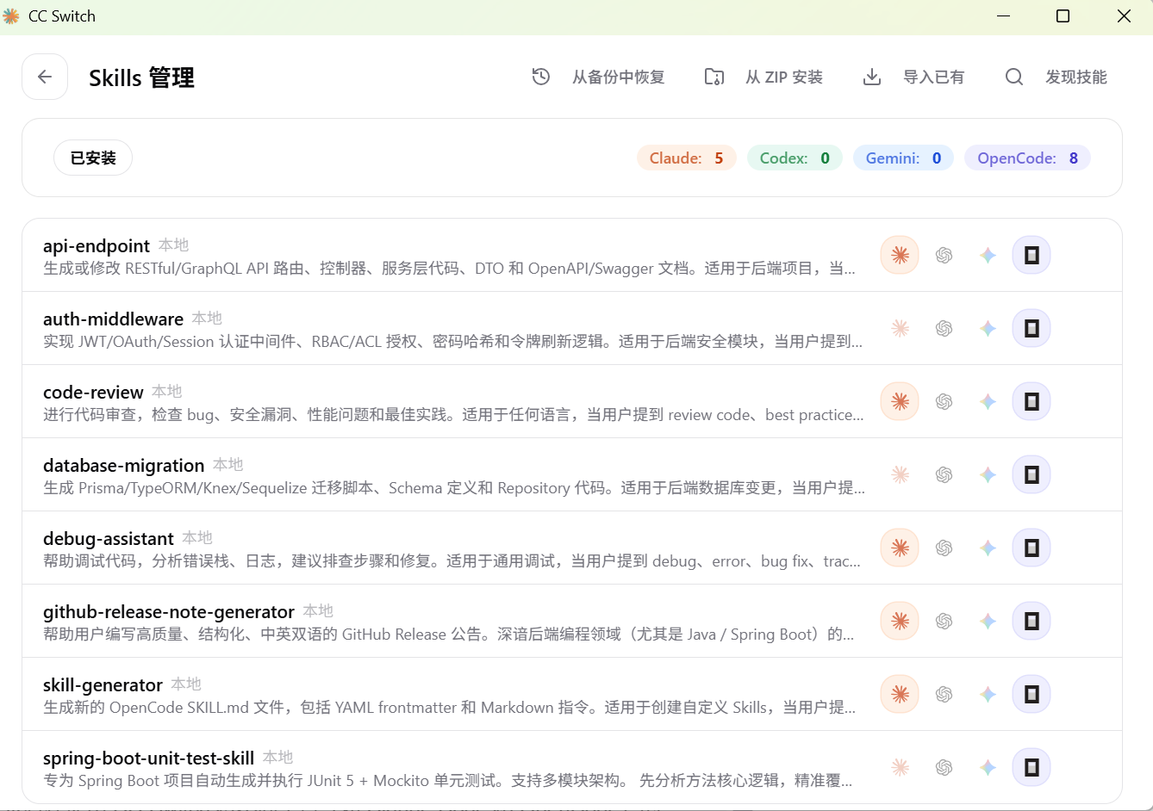Viewport: 1153px width, 811px height.
Task: Disable OpenCode for code-review skill
Action: 1031,401
